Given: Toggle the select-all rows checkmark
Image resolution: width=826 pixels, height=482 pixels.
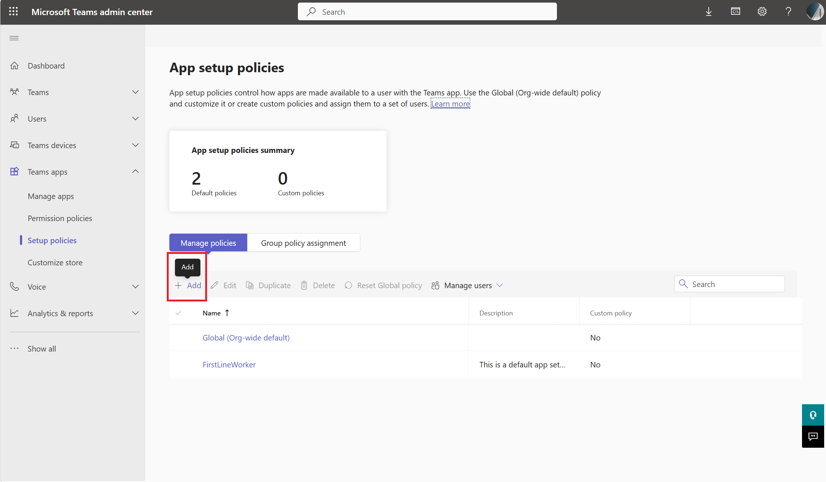Looking at the screenshot, I should pos(178,313).
